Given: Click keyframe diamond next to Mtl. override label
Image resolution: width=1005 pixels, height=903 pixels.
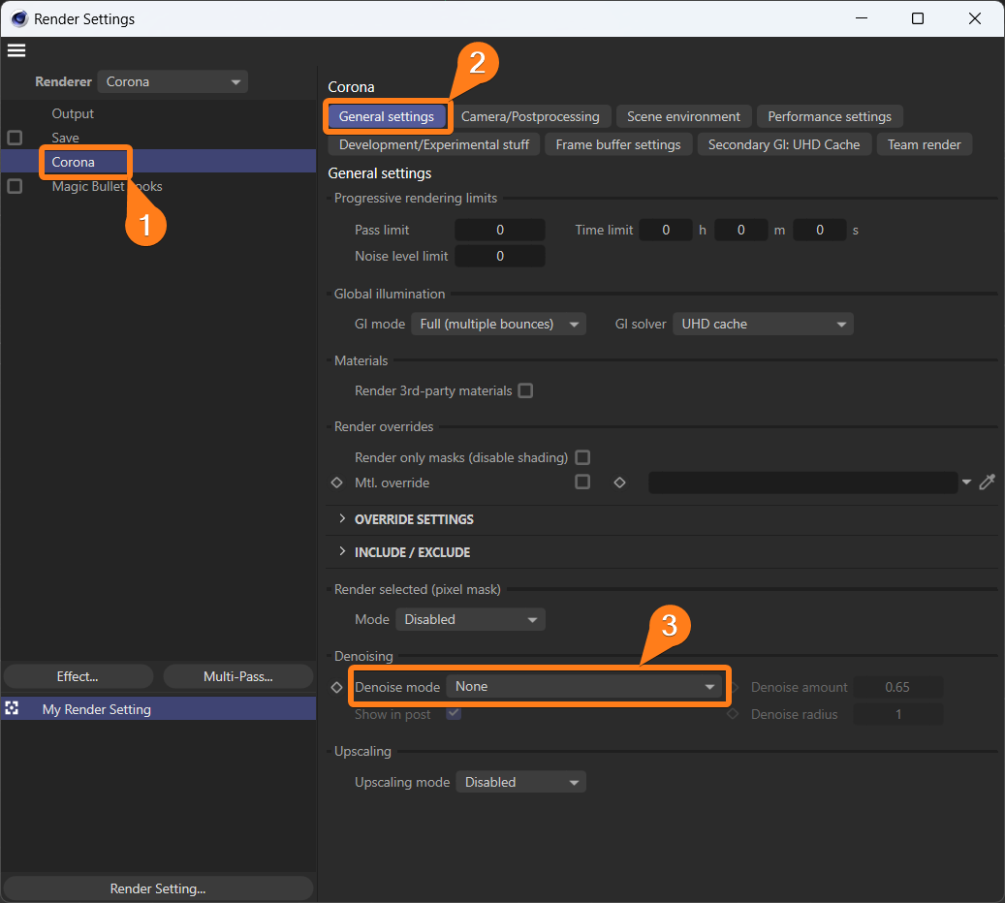Looking at the screenshot, I should pyautogui.click(x=337, y=483).
